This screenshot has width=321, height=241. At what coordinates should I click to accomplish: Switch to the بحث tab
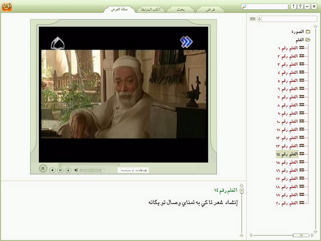180,9
